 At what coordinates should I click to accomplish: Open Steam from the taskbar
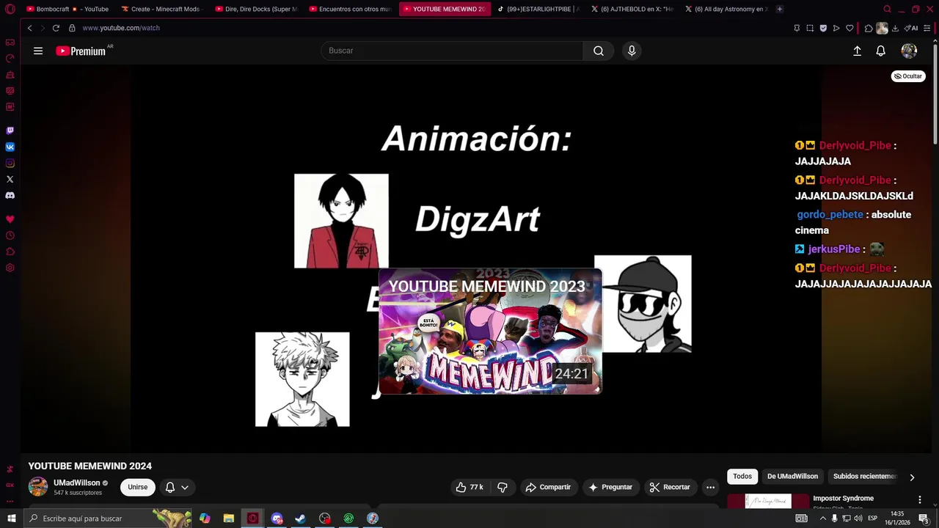[301, 518]
